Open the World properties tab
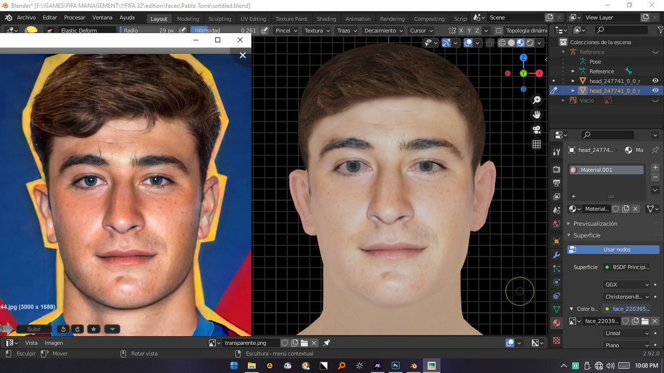The width and height of the screenshot is (664, 373). (x=556, y=224)
